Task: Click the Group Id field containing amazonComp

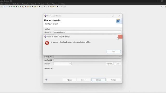Action: pyautogui.click(x=87, y=32)
